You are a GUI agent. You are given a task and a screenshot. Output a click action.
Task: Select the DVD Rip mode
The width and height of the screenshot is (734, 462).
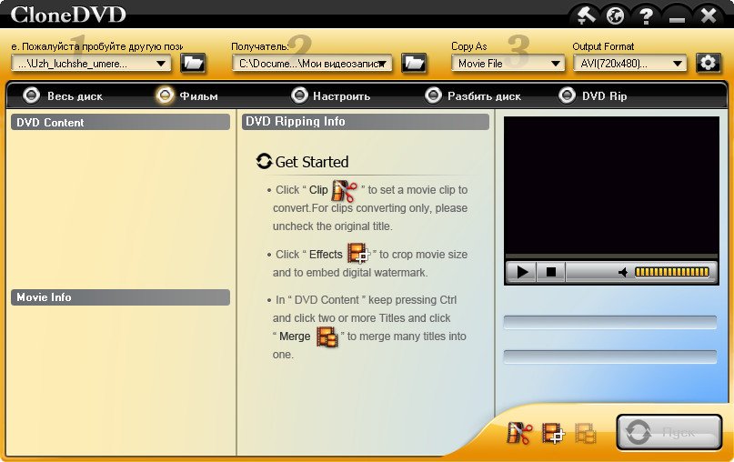pyautogui.click(x=593, y=96)
